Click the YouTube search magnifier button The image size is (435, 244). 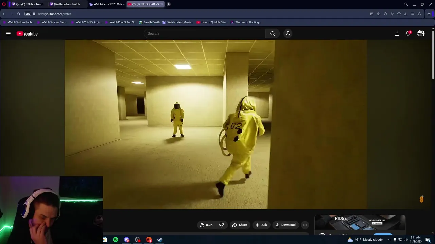tap(272, 33)
